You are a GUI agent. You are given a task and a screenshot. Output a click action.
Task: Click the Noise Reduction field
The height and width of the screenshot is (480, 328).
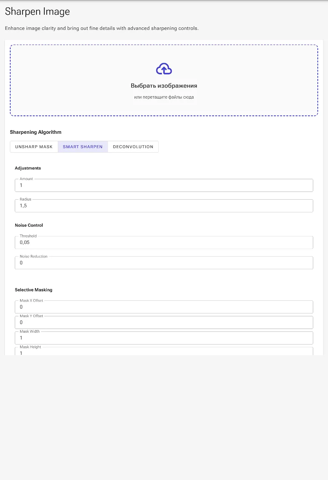(x=164, y=263)
